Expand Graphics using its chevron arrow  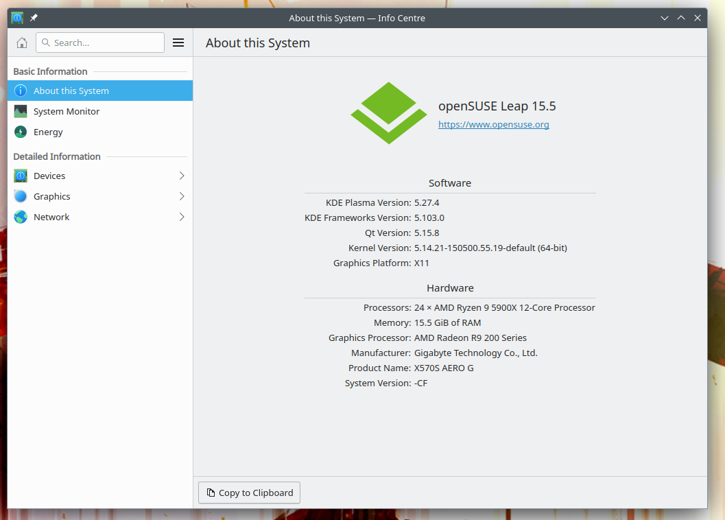tap(182, 196)
